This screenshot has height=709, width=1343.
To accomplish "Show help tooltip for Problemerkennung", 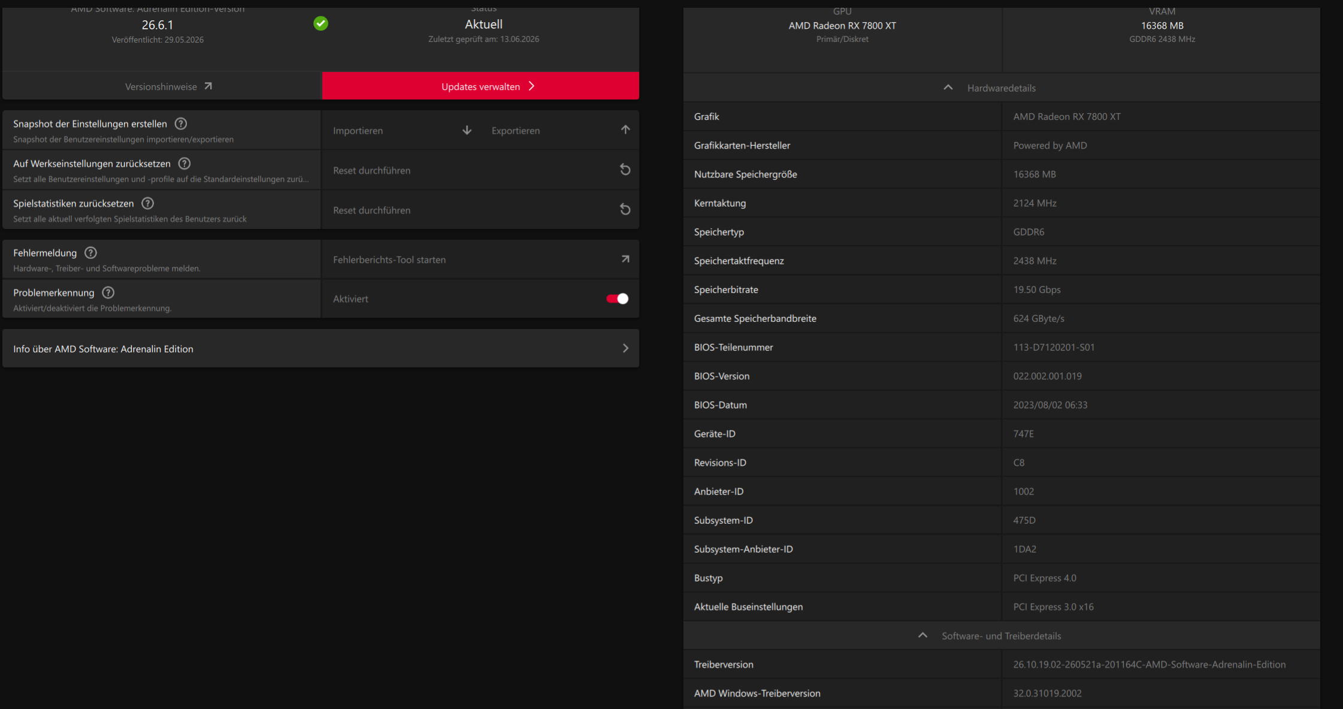I will click(x=108, y=292).
